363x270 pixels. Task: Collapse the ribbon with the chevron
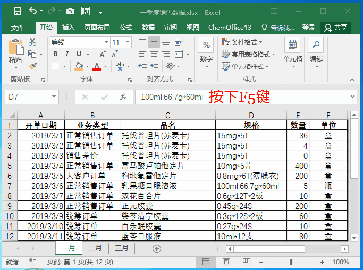point(352,80)
